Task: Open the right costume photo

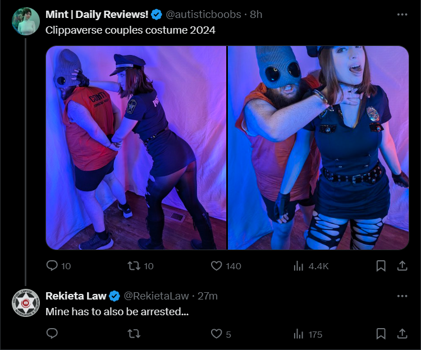Action: click(318, 148)
